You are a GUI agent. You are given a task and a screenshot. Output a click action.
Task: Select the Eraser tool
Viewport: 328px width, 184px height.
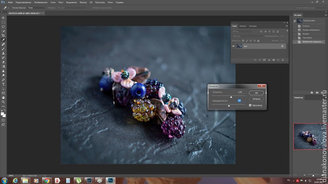click(x=3, y=62)
